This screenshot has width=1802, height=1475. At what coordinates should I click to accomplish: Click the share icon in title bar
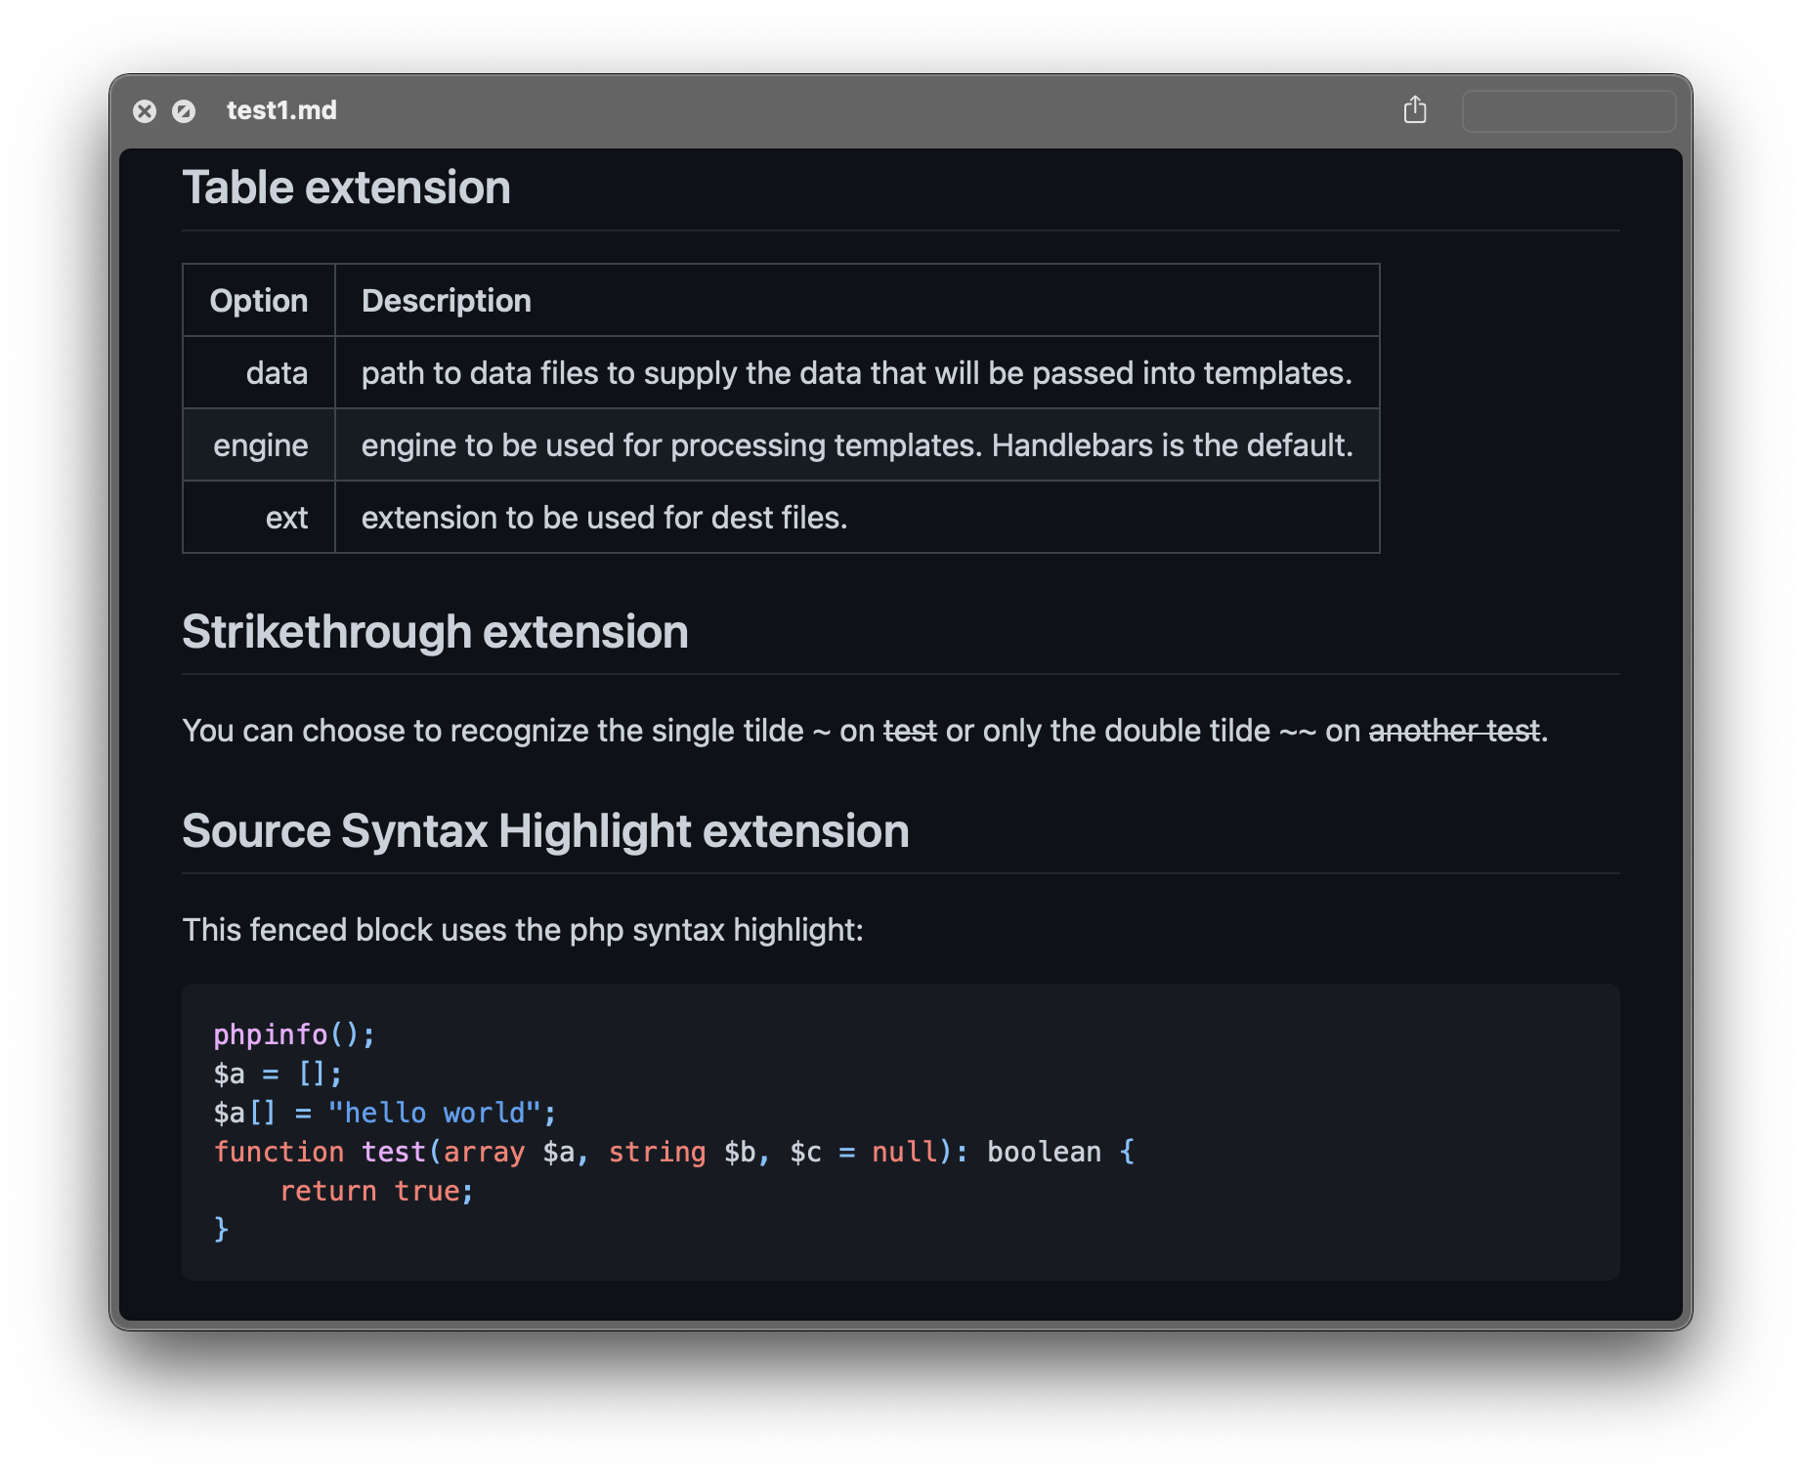[1414, 109]
